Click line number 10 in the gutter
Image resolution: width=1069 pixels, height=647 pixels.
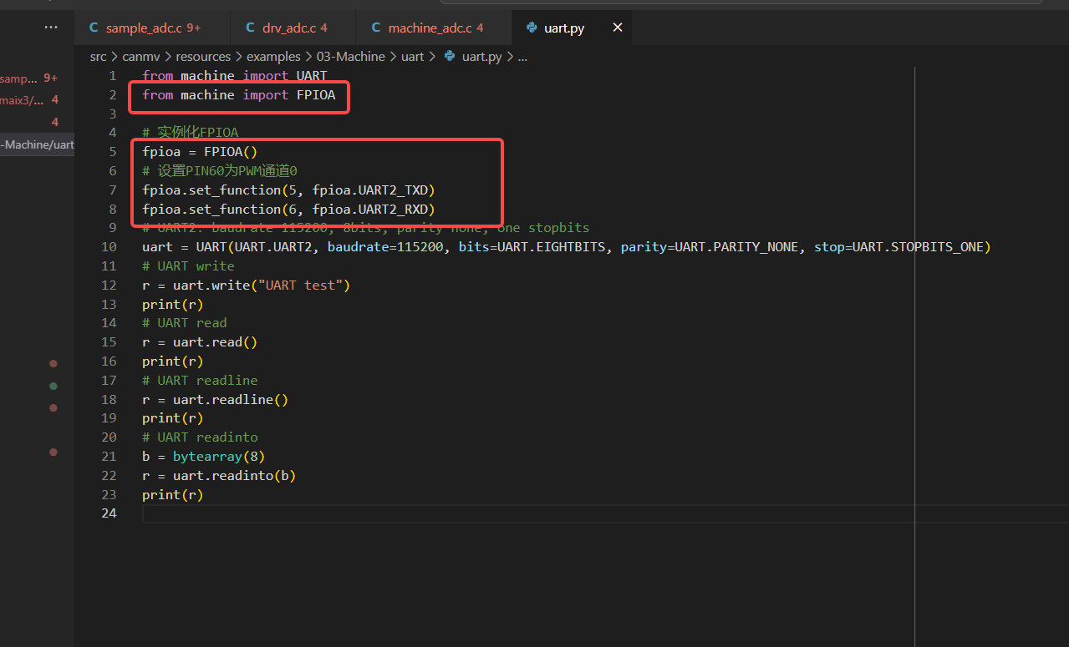(x=109, y=247)
